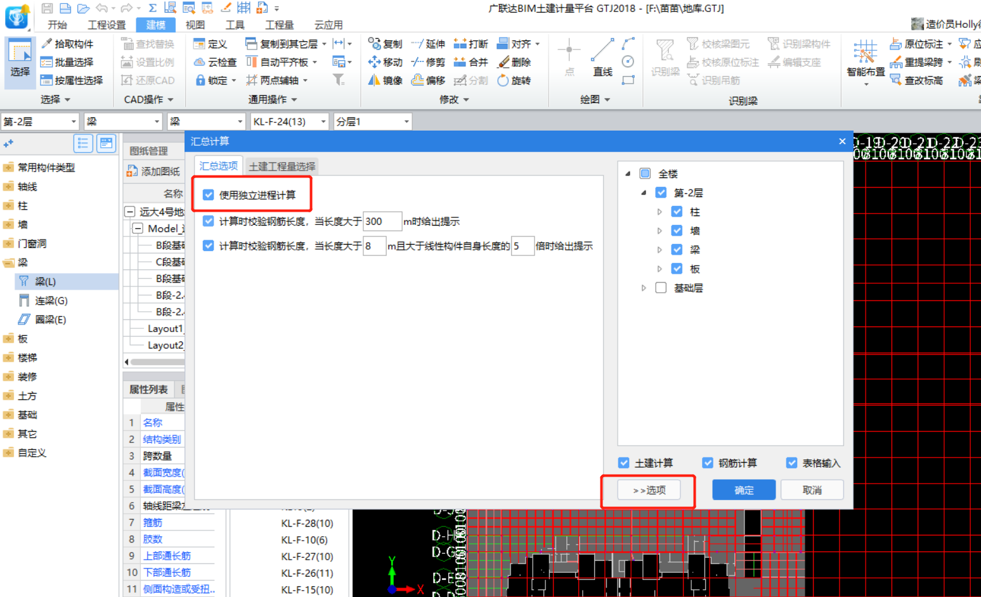
Task: Click the save icon in quick access bar
Action: (x=47, y=8)
